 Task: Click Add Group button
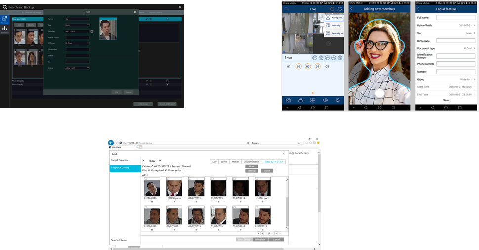pos(143,104)
